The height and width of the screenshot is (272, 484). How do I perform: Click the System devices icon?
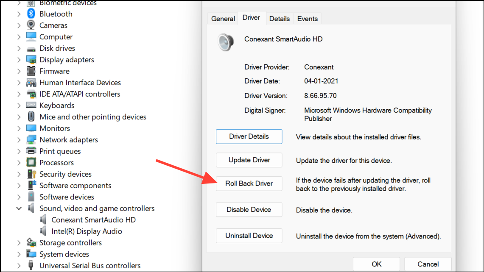tap(31, 254)
